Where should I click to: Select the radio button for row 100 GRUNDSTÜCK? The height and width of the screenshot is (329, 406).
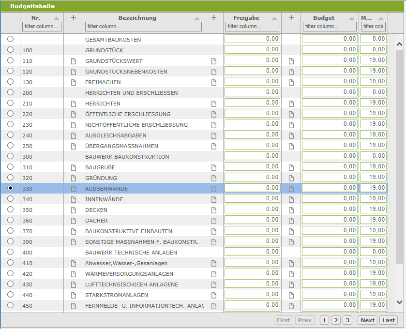(x=11, y=49)
